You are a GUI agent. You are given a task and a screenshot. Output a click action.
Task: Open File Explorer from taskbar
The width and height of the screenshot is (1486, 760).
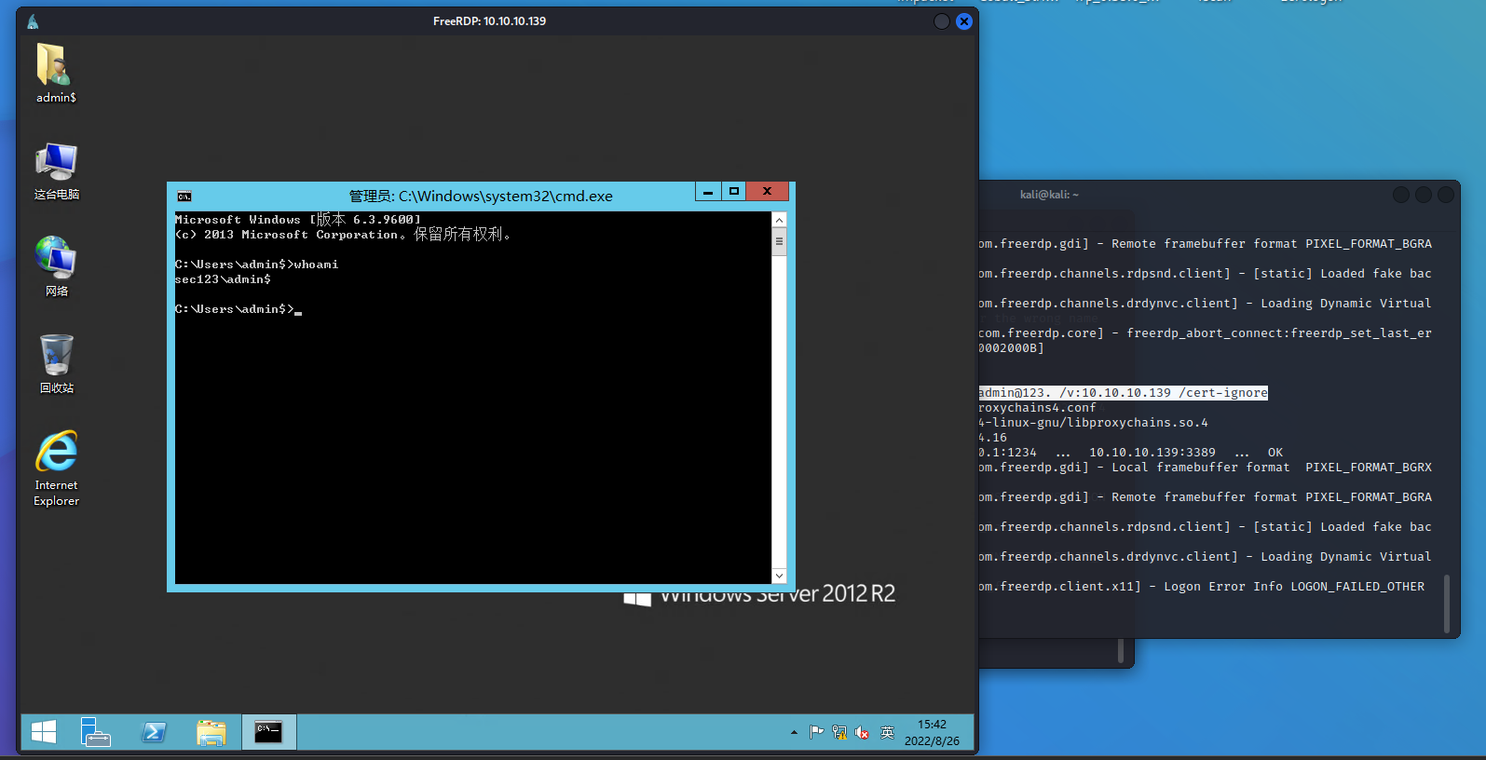211,732
